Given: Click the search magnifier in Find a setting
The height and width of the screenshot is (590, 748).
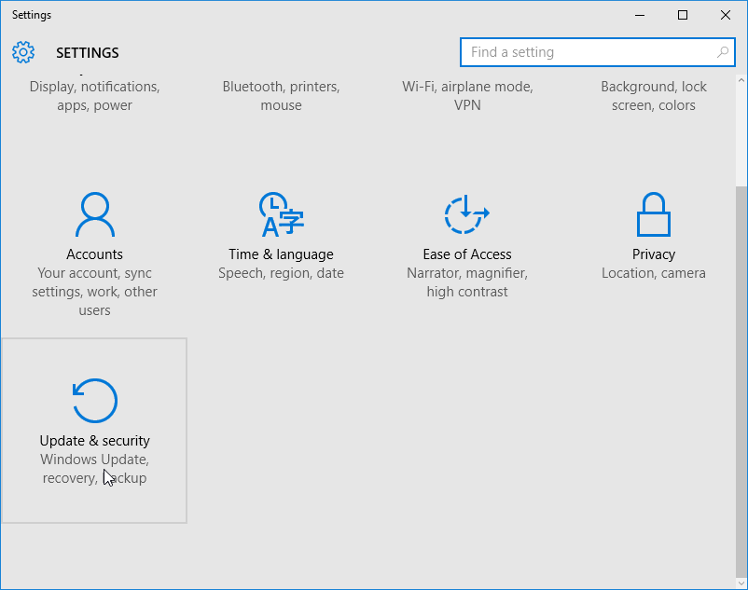Looking at the screenshot, I should 724,52.
